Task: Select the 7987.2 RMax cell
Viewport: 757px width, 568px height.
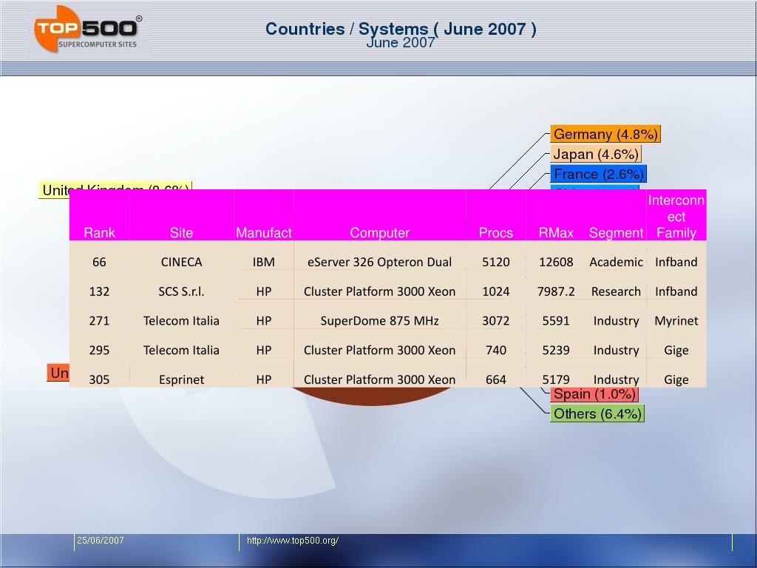Action: [x=556, y=291]
